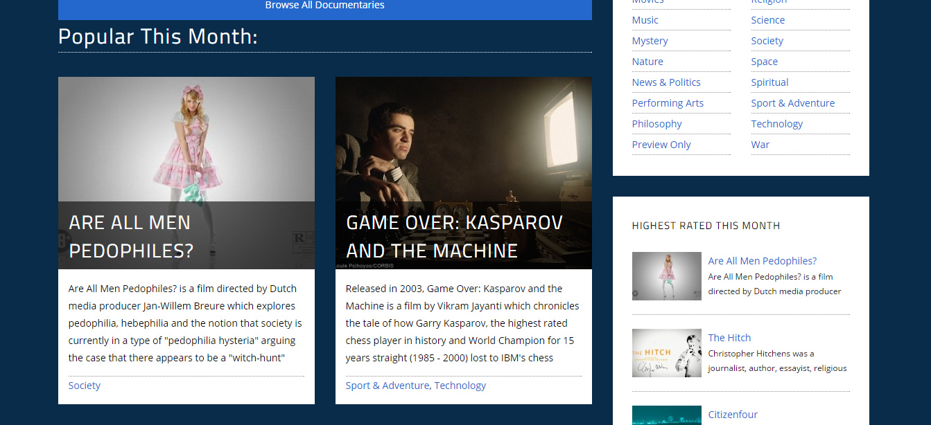The width and height of the screenshot is (931, 425).
Task: Click the 'Christopher Hitchens was a' description text
Action: (778, 361)
